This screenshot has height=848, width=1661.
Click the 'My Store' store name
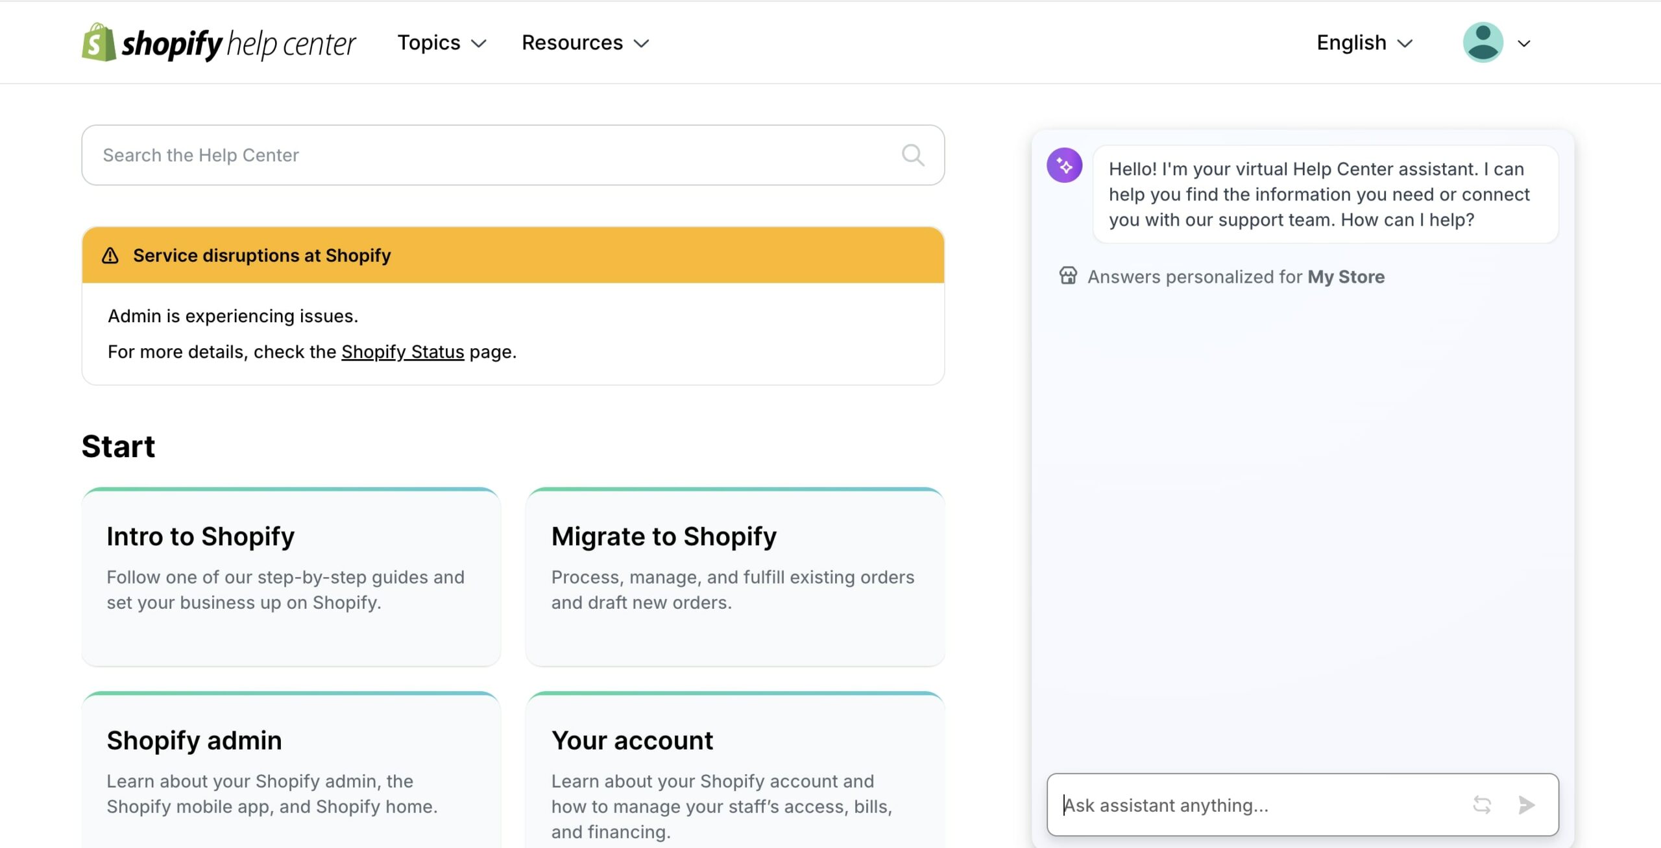pos(1346,277)
